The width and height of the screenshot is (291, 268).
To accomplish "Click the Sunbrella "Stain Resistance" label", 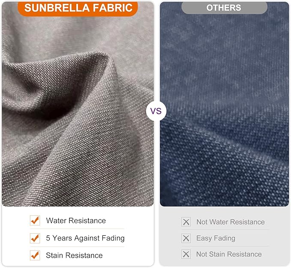I will (x=74, y=255).
